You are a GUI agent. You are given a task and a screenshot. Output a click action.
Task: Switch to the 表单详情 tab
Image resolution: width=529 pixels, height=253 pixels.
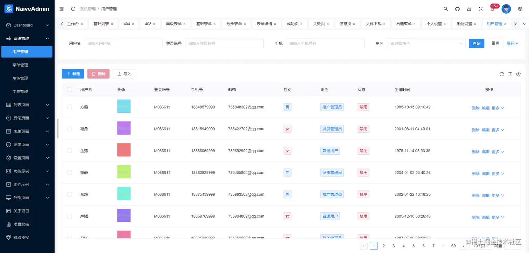coord(266,24)
